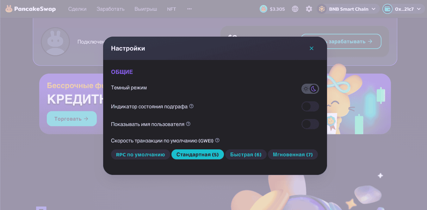Enable the subgraph status indicator toggle
This screenshot has width=427, height=210.
[310, 106]
